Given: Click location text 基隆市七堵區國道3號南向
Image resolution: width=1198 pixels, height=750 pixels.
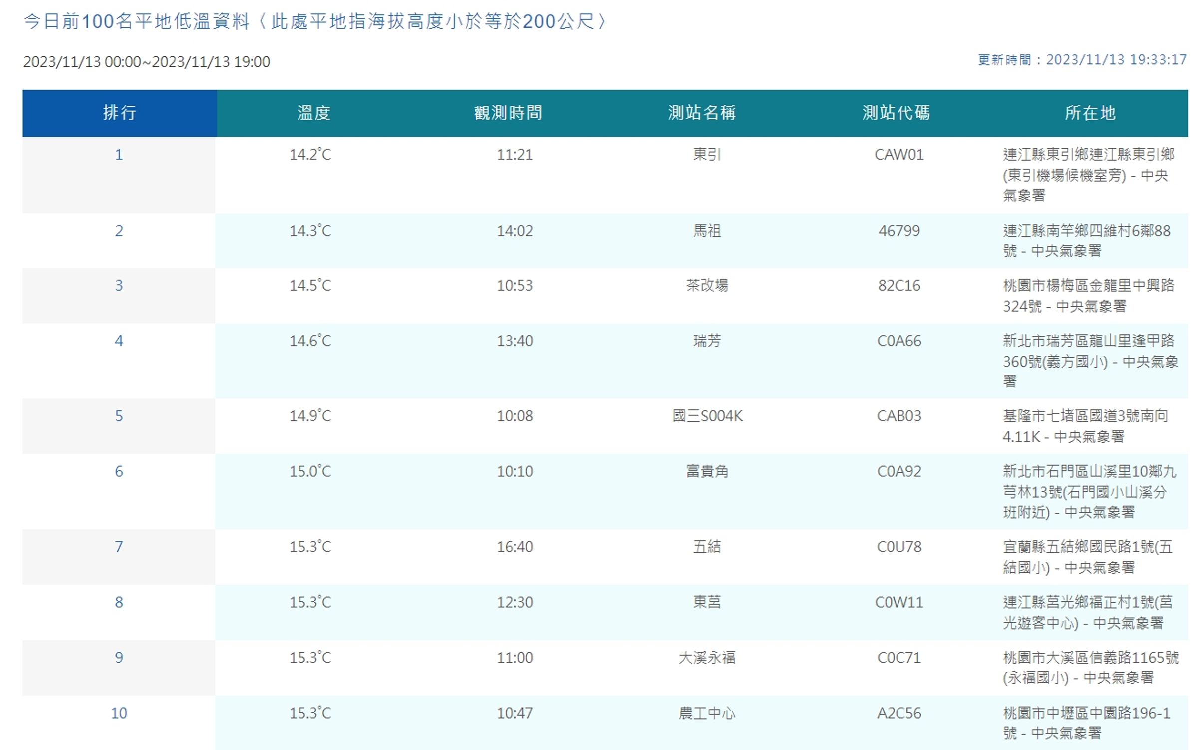Looking at the screenshot, I should [1086, 416].
